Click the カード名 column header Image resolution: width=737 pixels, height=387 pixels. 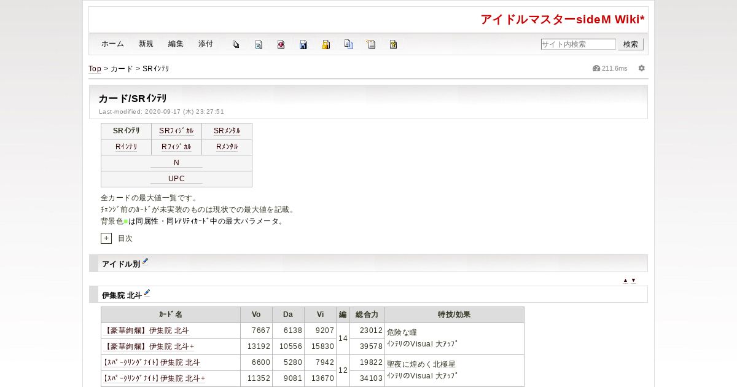(171, 315)
